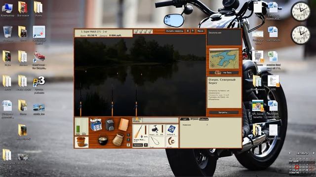This screenshot has width=316, height=177.
Task: Go to previous month in calendar gadget
Action: click(x=290, y=153)
